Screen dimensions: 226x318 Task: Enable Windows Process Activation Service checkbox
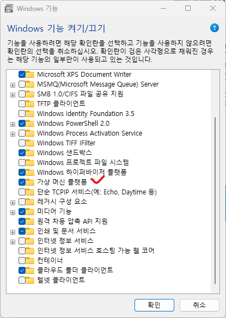pos(22,133)
